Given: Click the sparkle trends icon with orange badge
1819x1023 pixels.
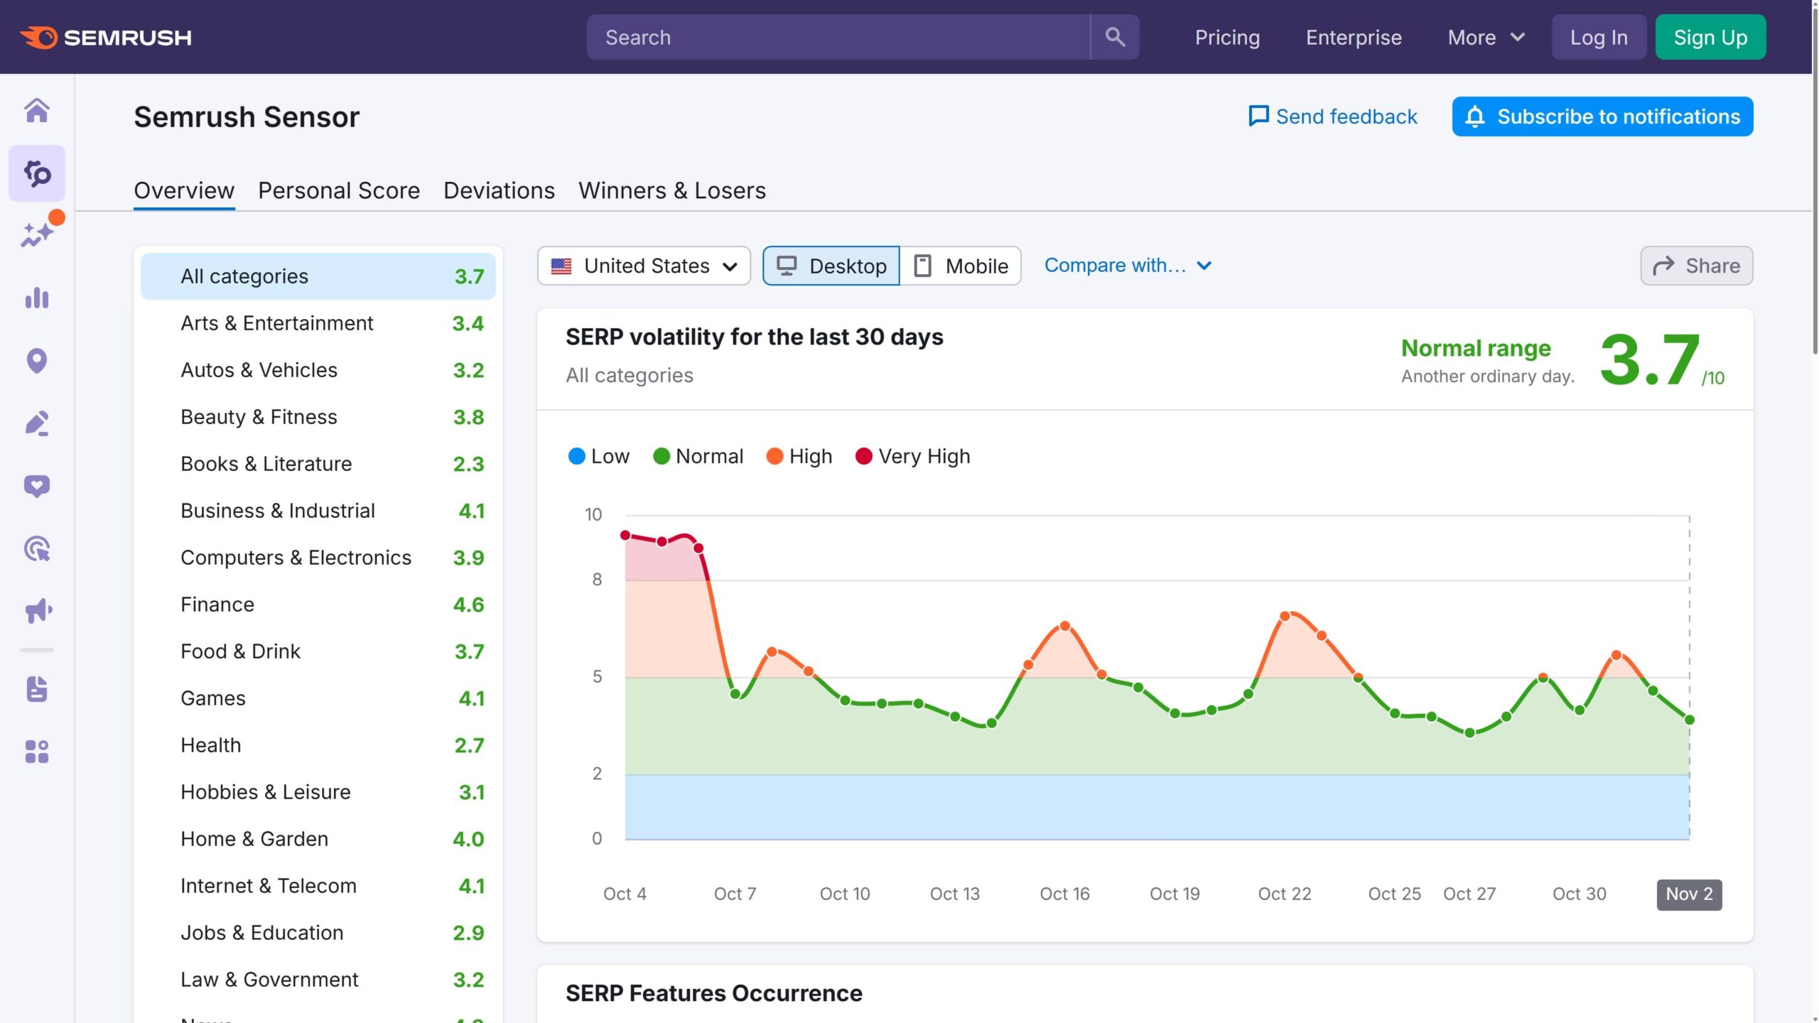Looking at the screenshot, I should (37, 234).
